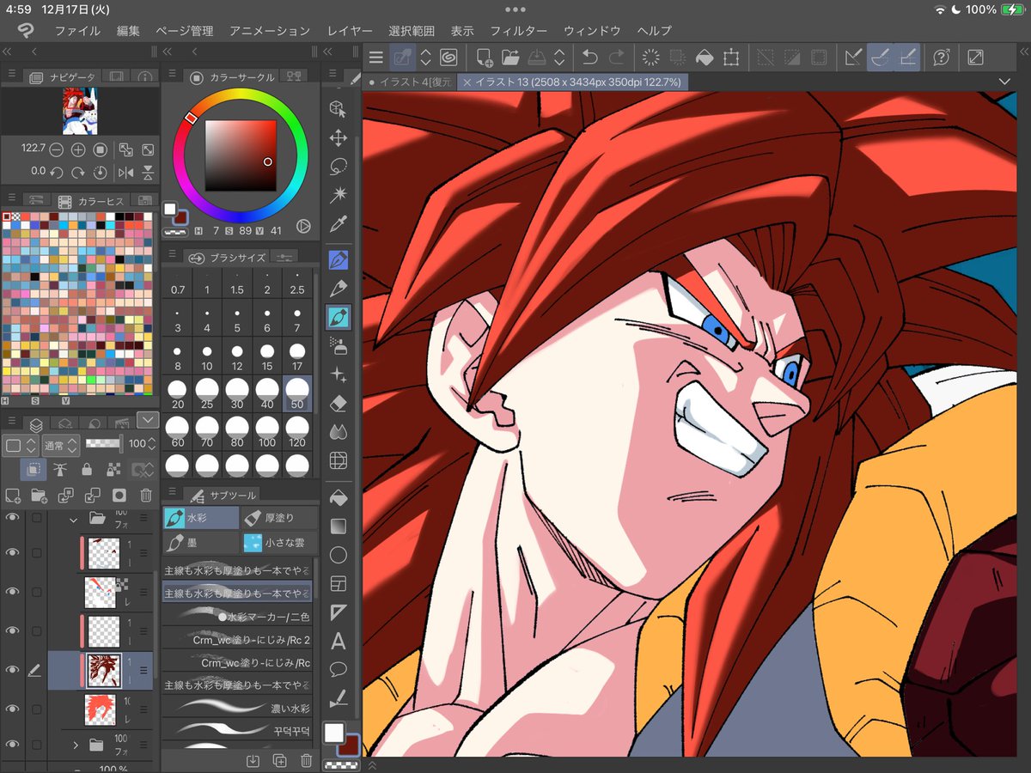Click Zoom in (plus) in the Navigator
Screen dimensions: 1031x773
tap(78, 149)
